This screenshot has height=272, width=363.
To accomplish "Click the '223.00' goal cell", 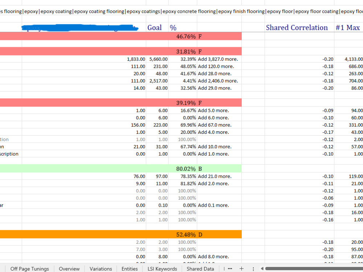I will coord(157,125).
